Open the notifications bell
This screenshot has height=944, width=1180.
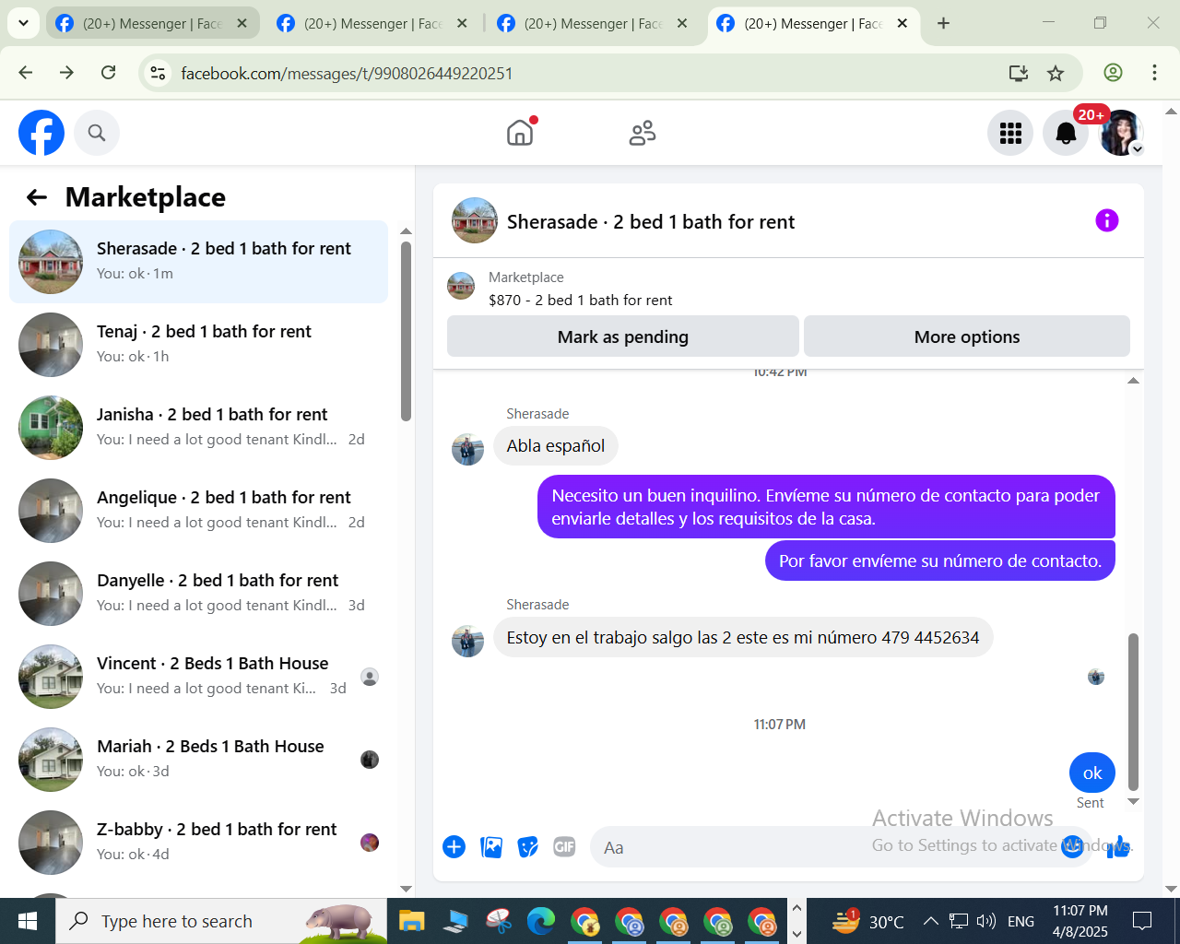click(1066, 133)
